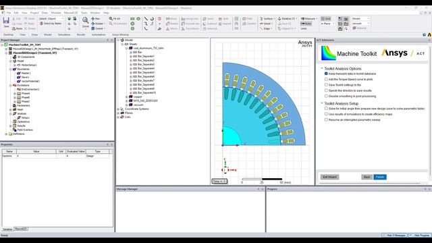This screenshot has height=243, width=432.
Task: Open the Maxwell 2D menu
Action: (71, 13)
